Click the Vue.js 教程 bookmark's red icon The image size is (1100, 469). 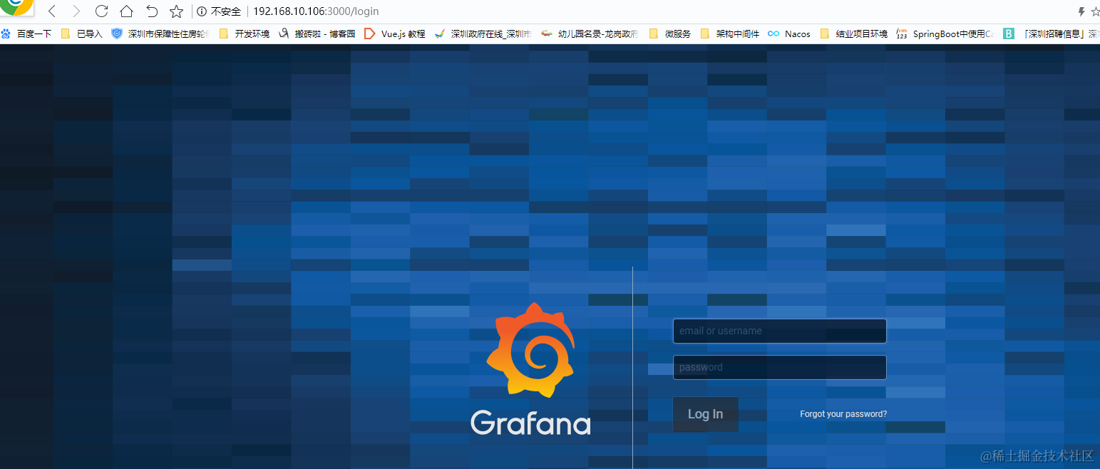click(x=369, y=33)
